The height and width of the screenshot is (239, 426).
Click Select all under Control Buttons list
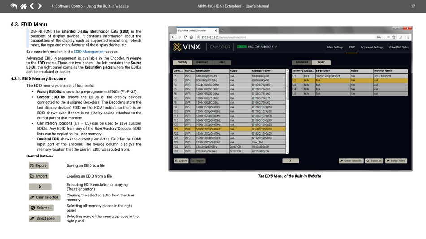[41, 208]
